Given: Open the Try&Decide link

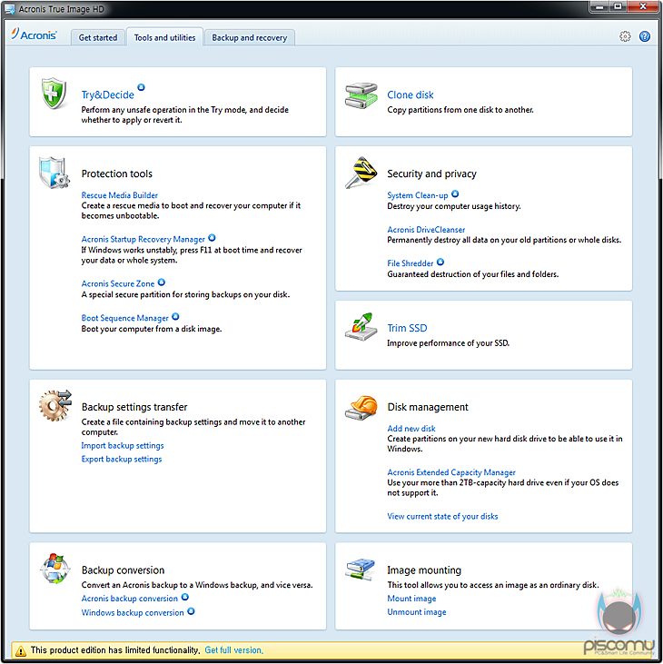Looking at the screenshot, I should coord(107,94).
